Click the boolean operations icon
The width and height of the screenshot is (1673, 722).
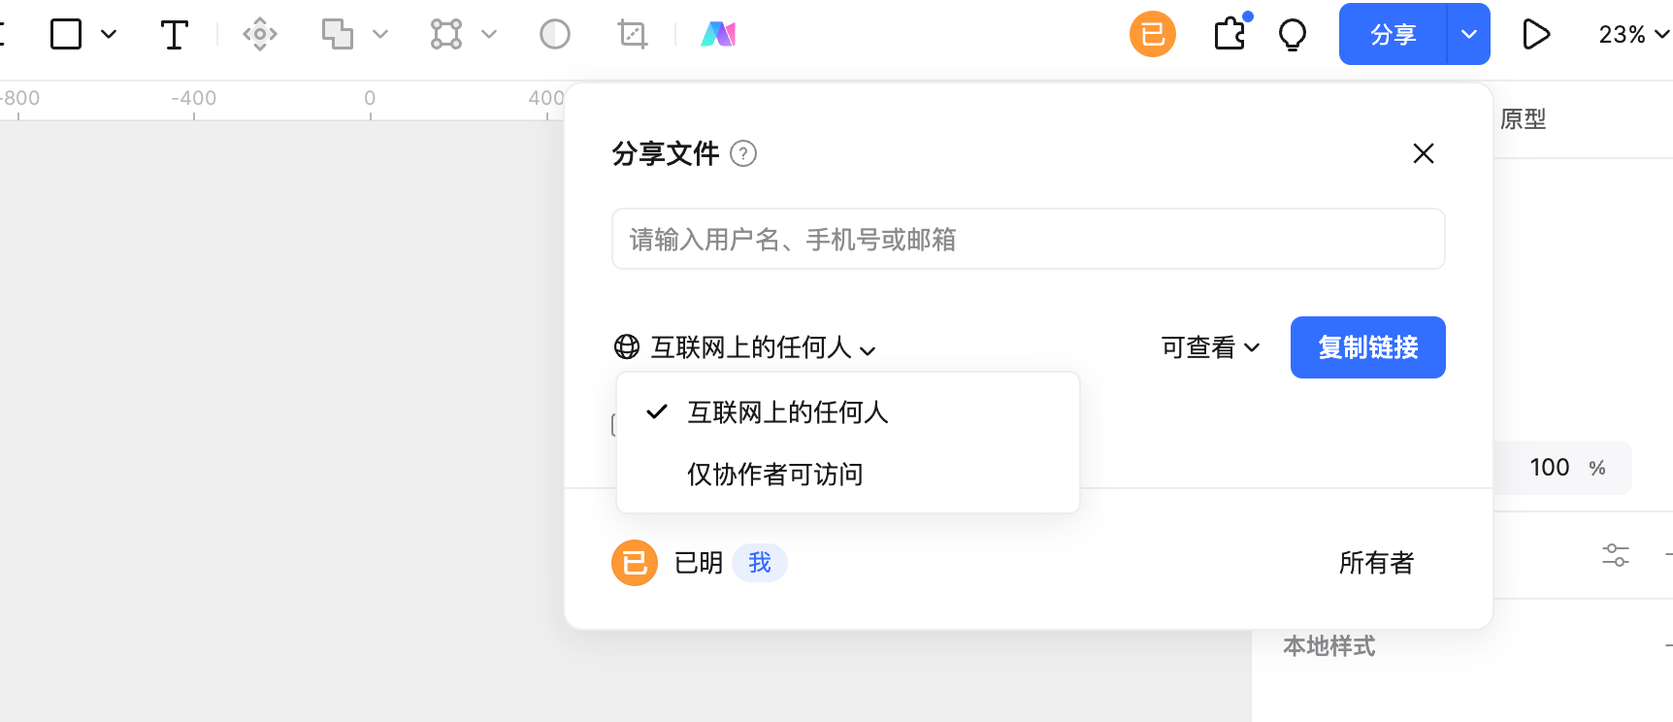coord(338,34)
